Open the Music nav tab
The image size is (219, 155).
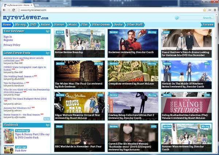73,25
